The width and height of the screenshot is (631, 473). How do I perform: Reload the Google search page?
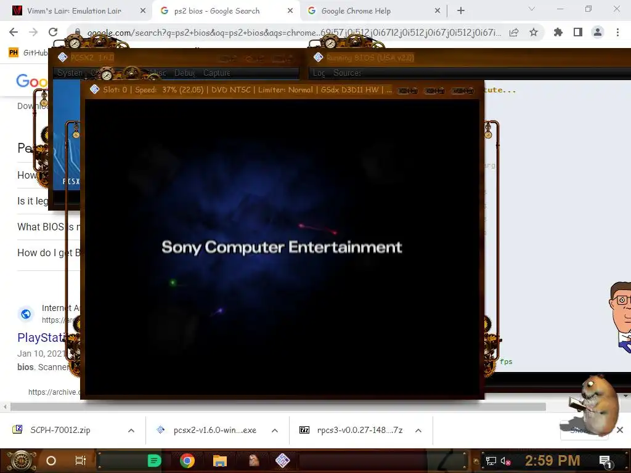coord(53,32)
